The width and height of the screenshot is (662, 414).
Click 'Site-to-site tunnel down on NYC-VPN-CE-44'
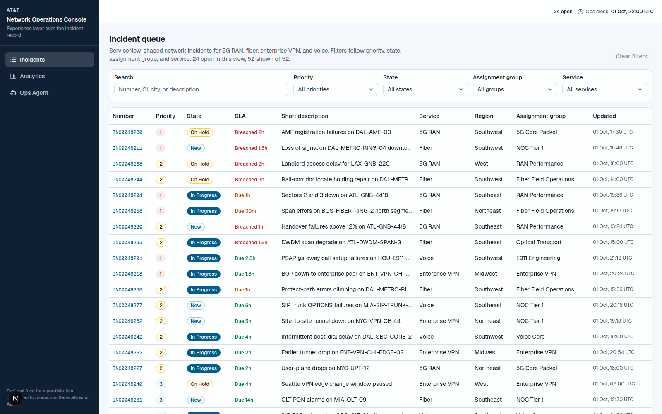click(x=341, y=321)
